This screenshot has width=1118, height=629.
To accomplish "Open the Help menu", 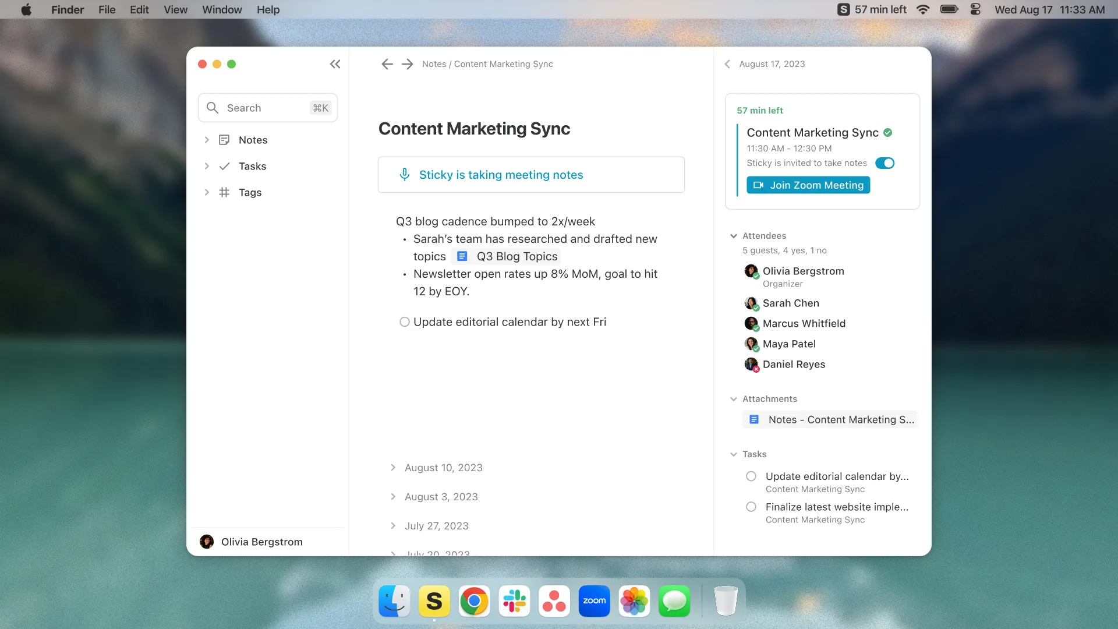I will tap(268, 9).
